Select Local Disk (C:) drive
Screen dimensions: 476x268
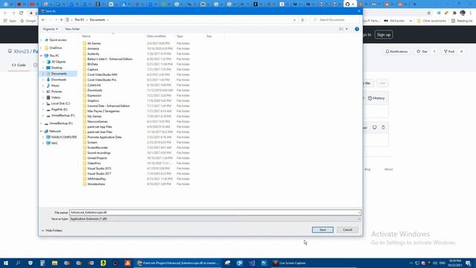[60, 103]
